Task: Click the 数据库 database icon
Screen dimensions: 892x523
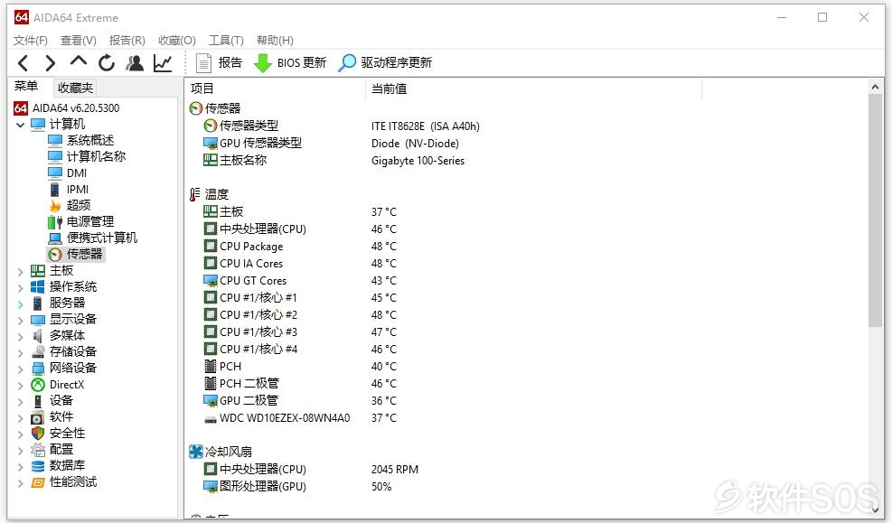Action: tap(38, 466)
